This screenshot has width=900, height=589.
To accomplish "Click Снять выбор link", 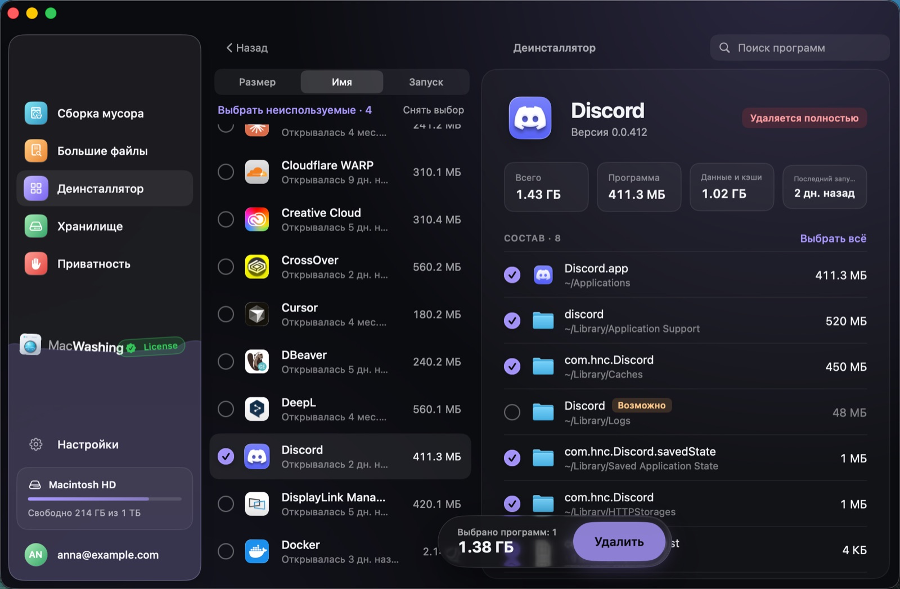I will point(433,110).
